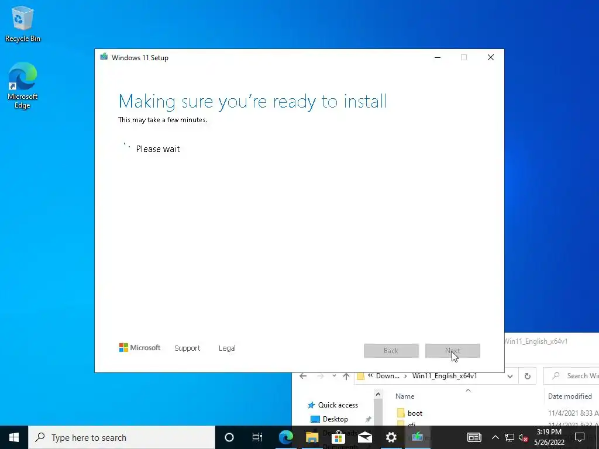
Task: Open Cortana from the taskbar circle icon
Action: pos(229,437)
